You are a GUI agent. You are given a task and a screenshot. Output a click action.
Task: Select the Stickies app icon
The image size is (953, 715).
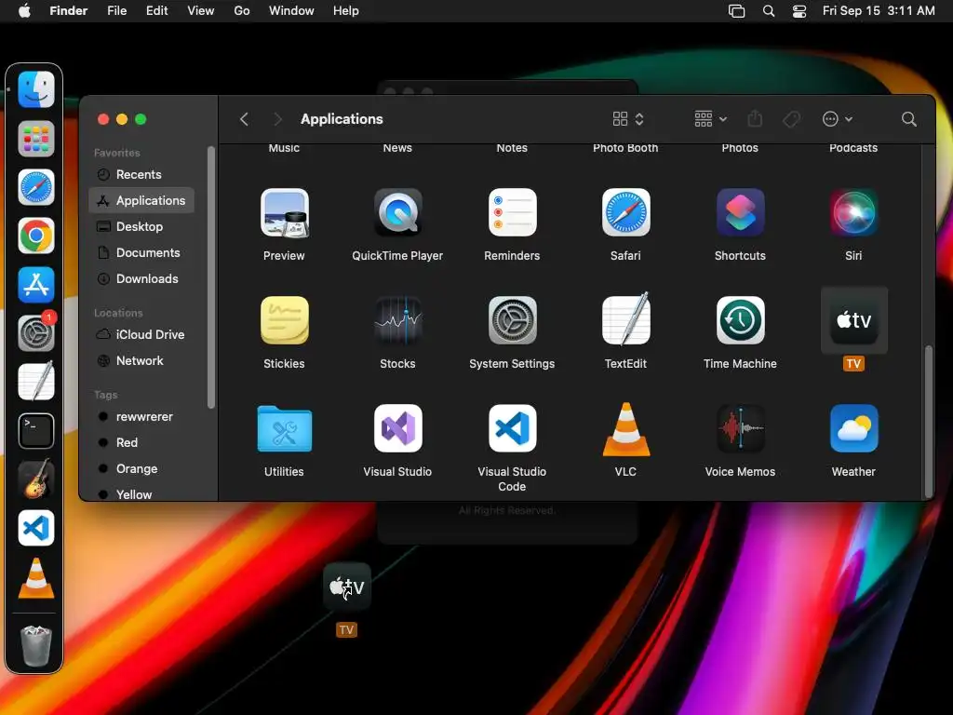tap(285, 320)
